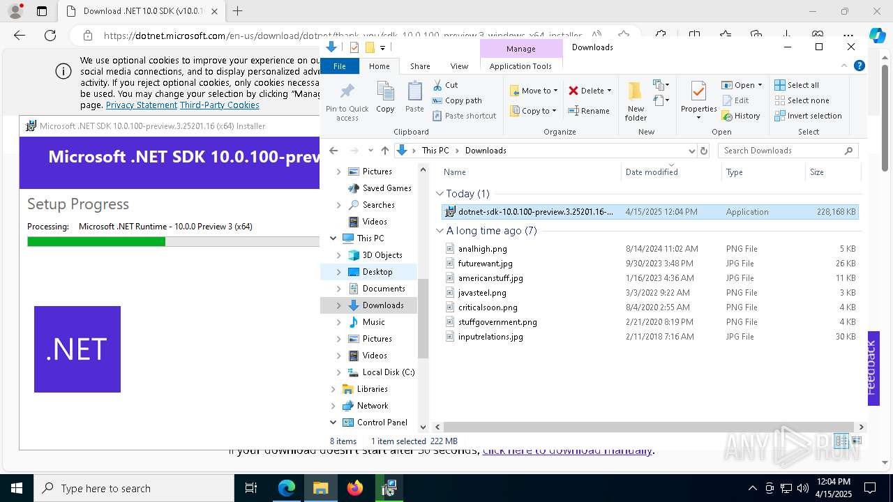
Task: Switch to the Share ribbon tab
Action: click(x=420, y=66)
